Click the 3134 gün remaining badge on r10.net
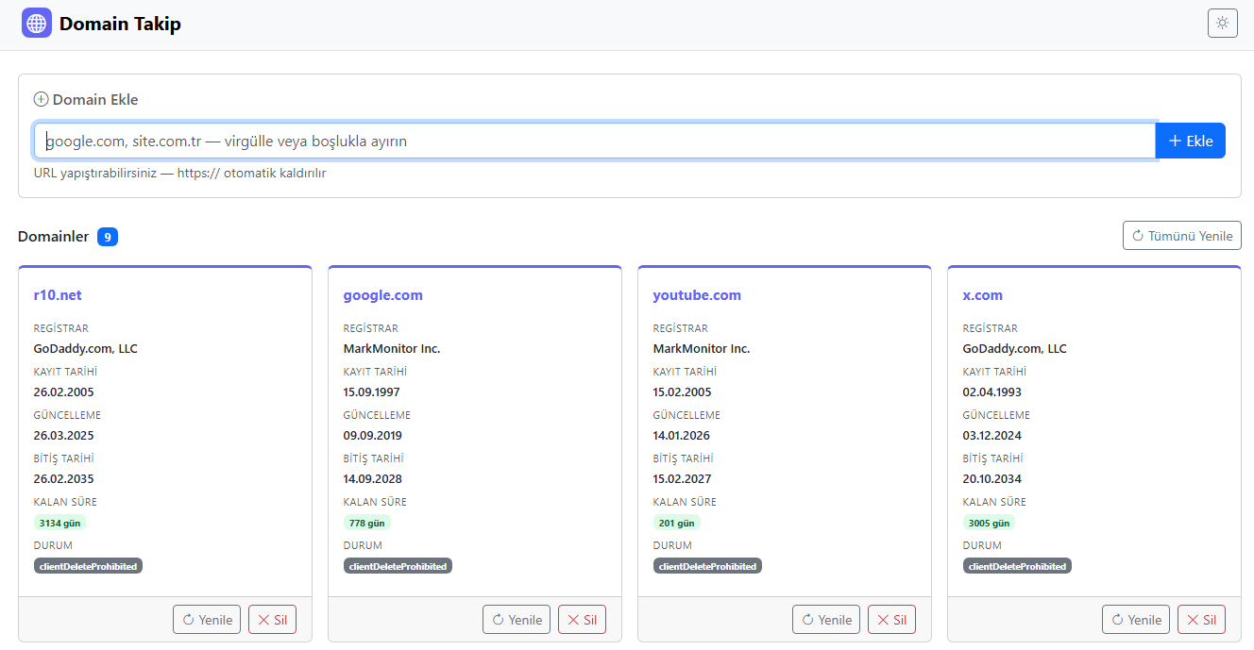 tap(61, 523)
